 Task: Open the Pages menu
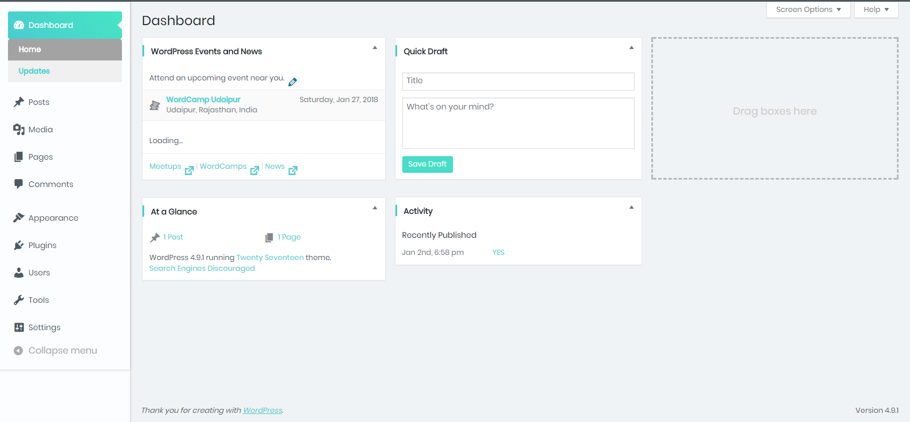[x=65, y=157]
